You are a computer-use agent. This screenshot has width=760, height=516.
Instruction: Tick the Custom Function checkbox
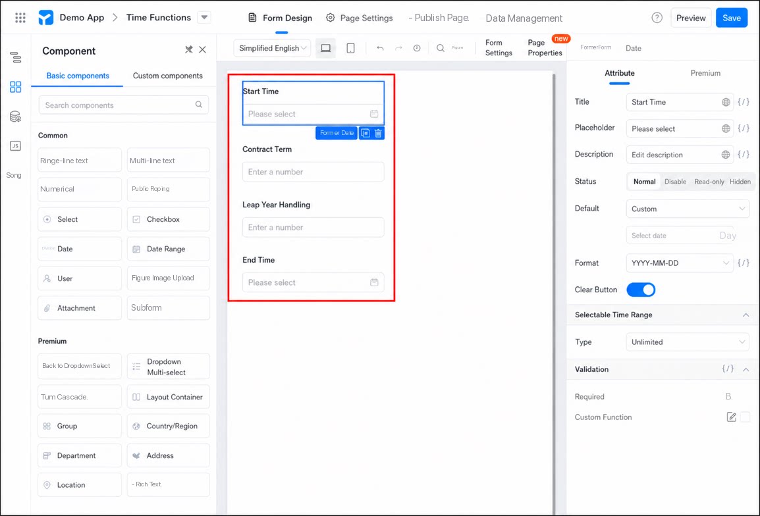point(746,417)
